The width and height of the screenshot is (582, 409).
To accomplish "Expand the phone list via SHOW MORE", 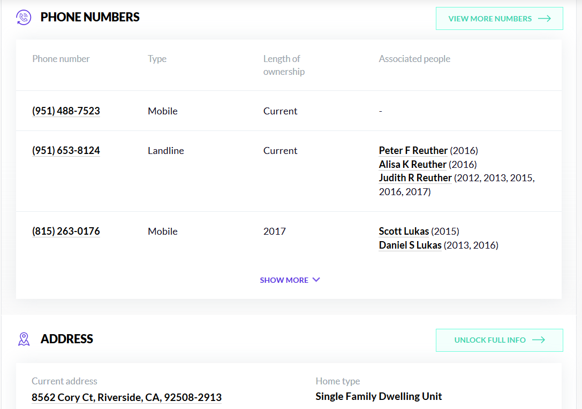I will pyautogui.click(x=284, y=280).
